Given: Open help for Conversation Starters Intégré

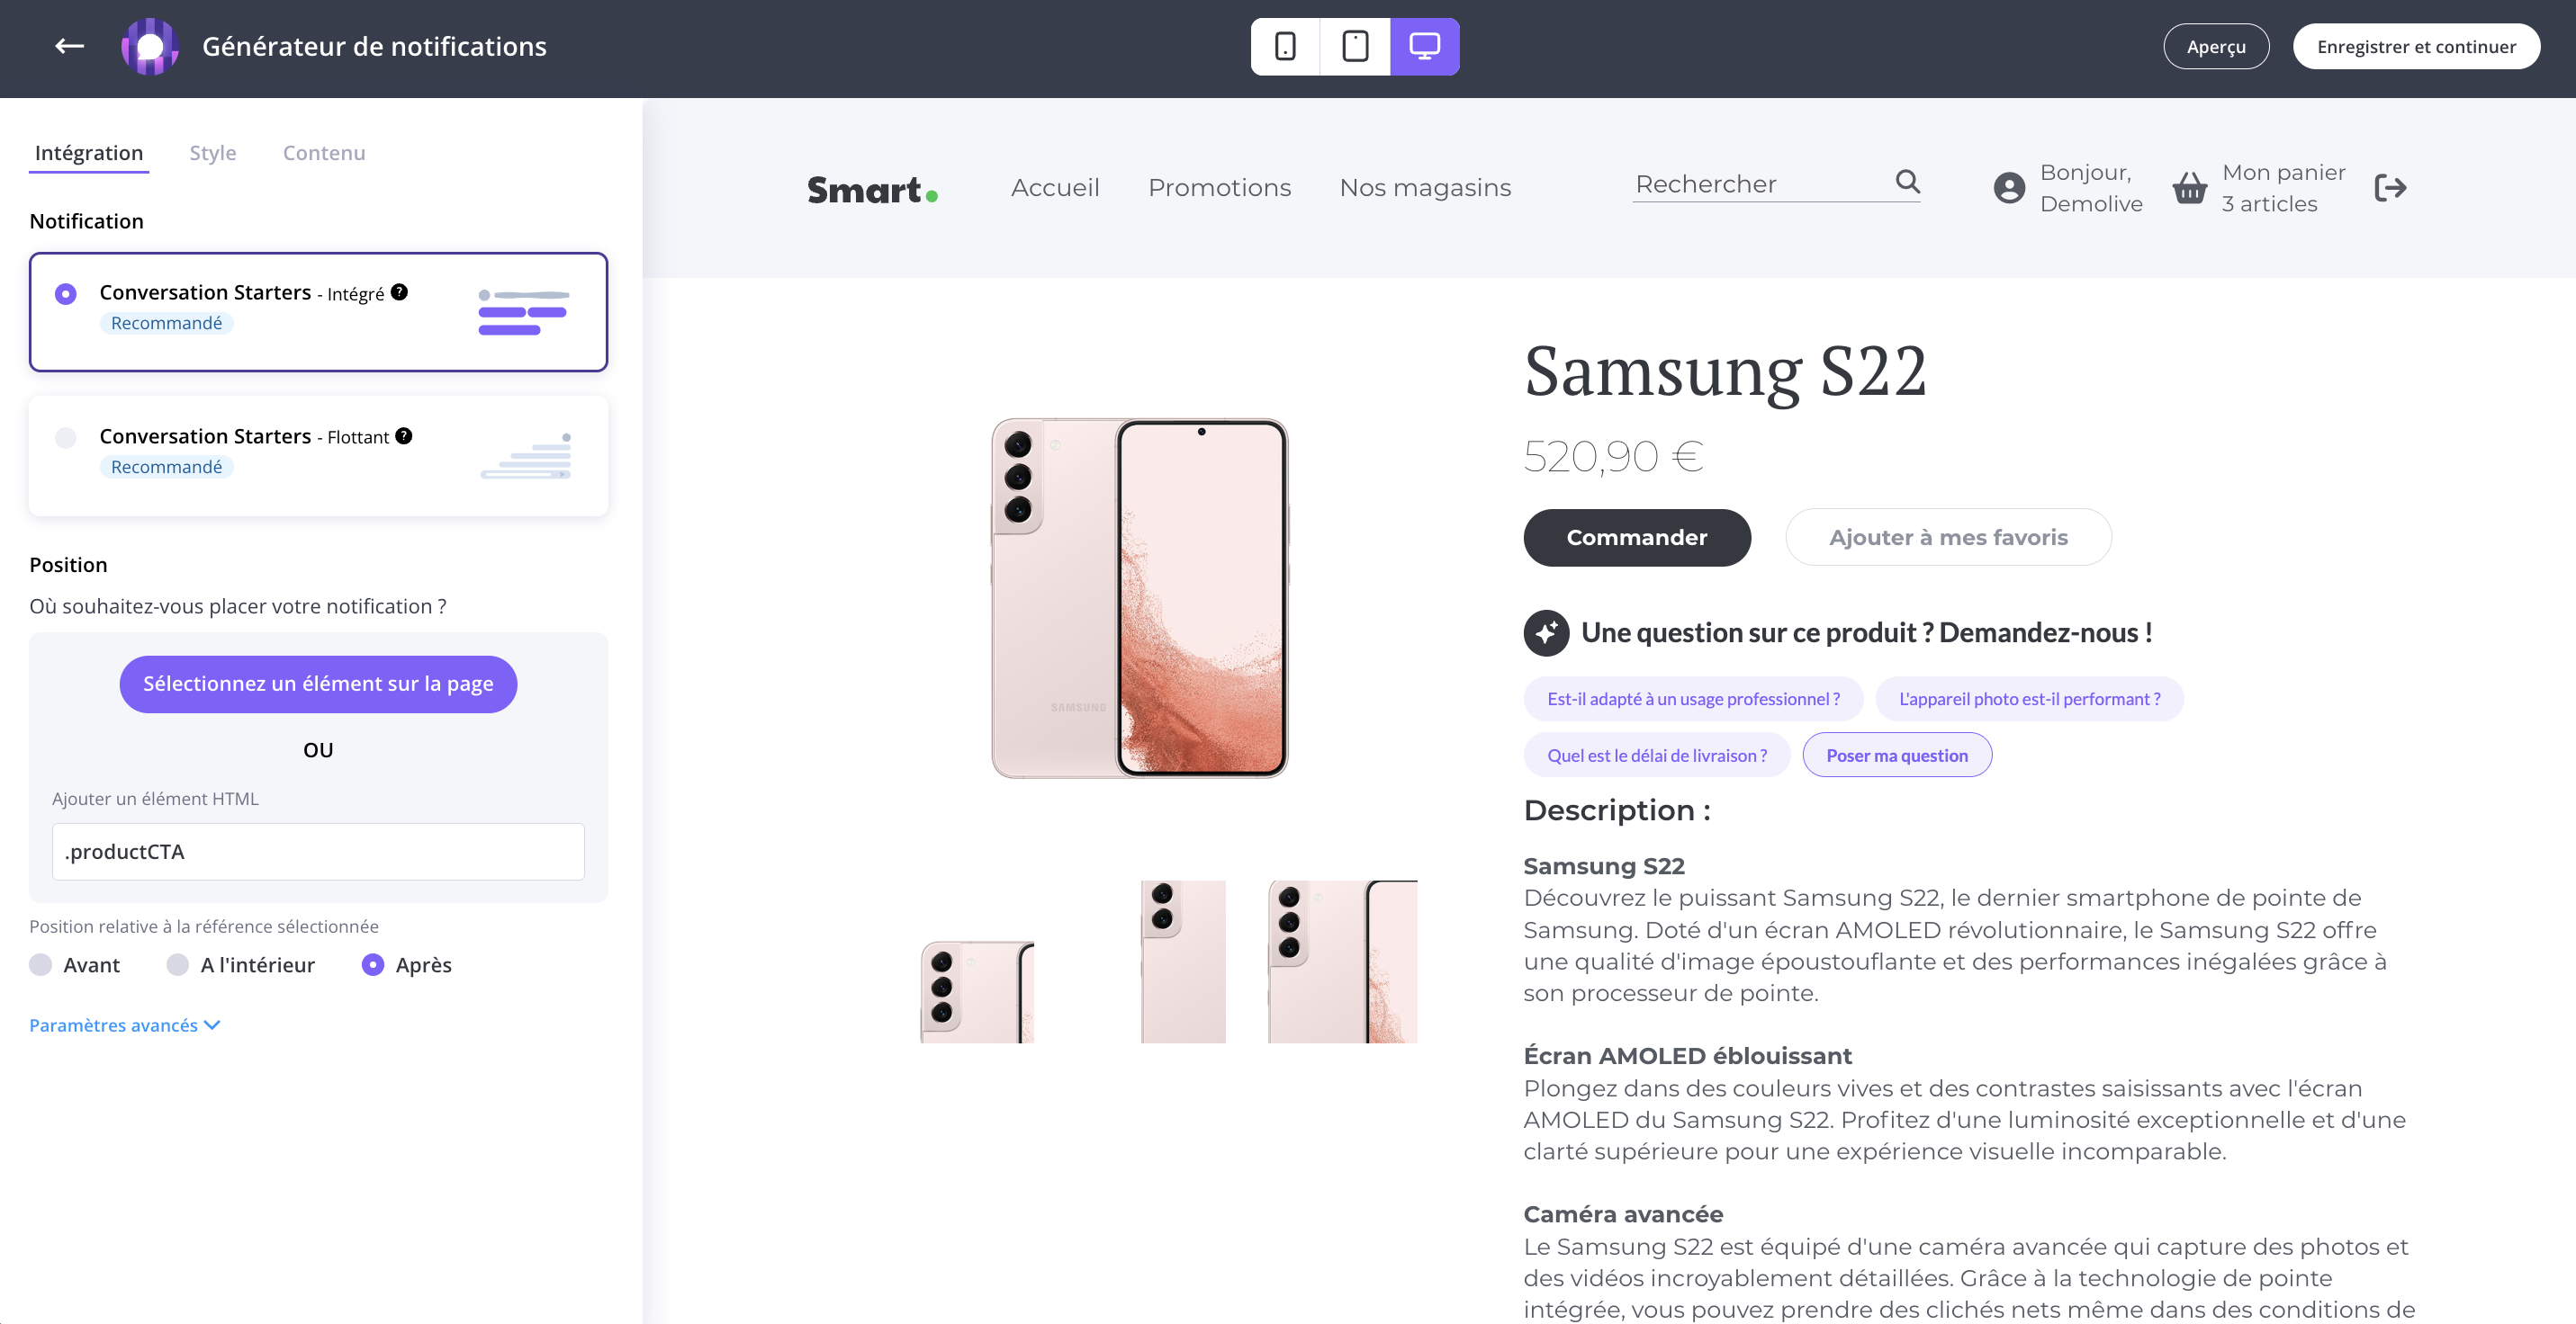Looking at the screenshot, I should 399,291.
